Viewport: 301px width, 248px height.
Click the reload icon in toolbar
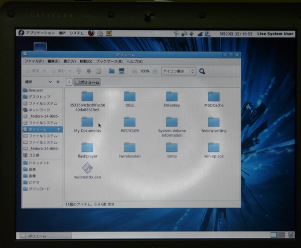[x=98, y=71]
